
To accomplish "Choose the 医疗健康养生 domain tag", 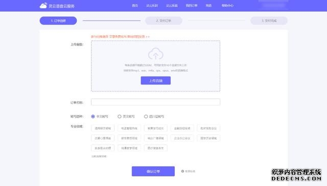I will pos(155,148).
